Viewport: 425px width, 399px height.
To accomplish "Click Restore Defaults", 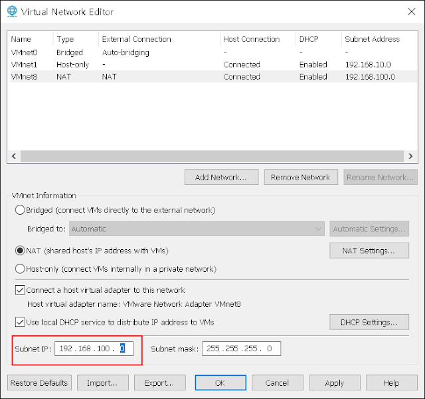I will point(40,383).
